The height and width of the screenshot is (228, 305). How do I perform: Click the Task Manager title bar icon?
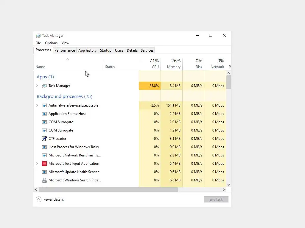tap(38, 36)
